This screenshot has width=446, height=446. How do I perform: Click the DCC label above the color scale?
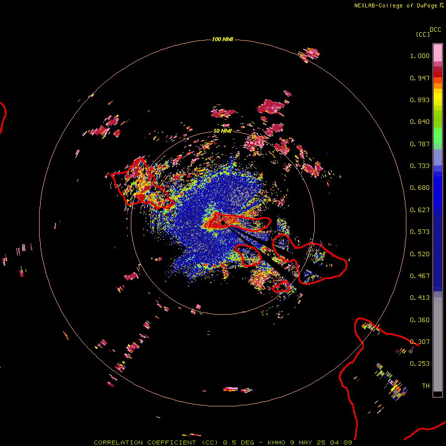pyautogui.click(x=435, y=30)
